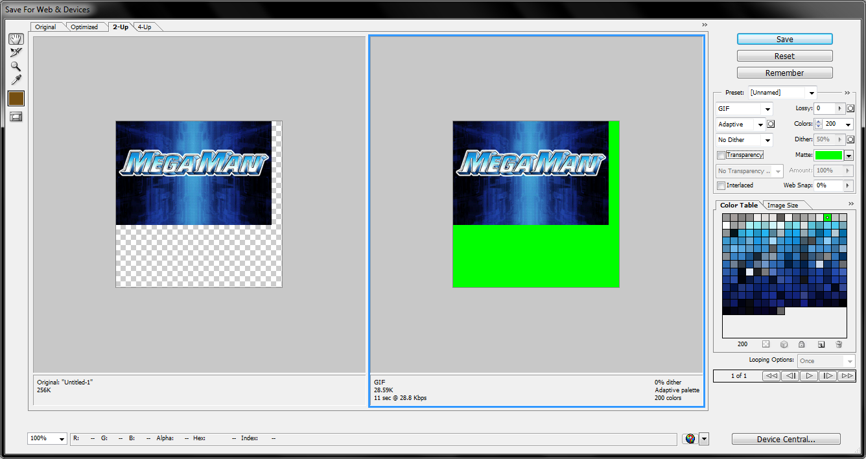Switch to the 4-Up tab
Viewport: 866px width, 459px height.
(145, 27)
